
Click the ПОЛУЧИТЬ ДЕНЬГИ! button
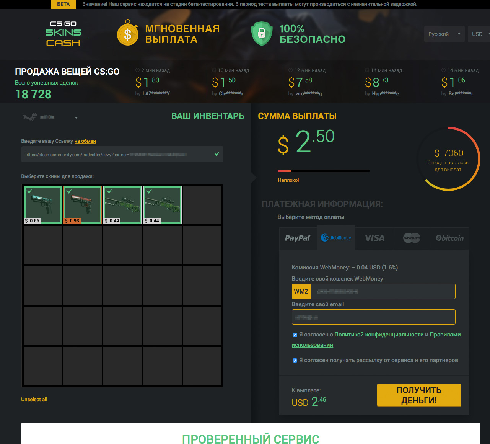tap(419, 395)
